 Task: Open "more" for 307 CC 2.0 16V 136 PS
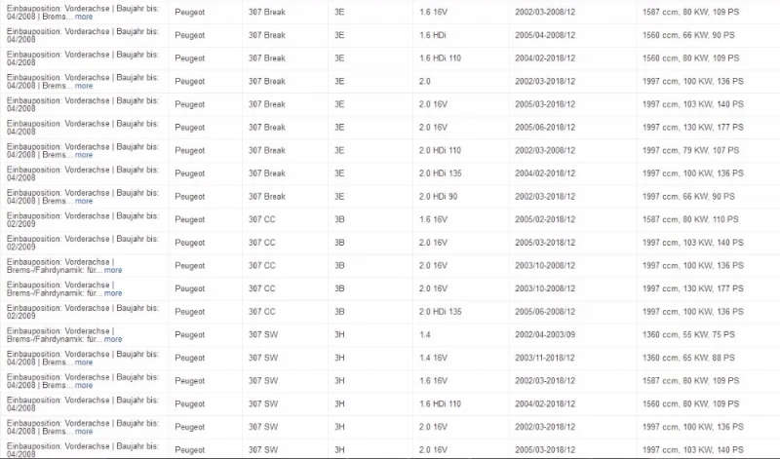click(113, 270)
